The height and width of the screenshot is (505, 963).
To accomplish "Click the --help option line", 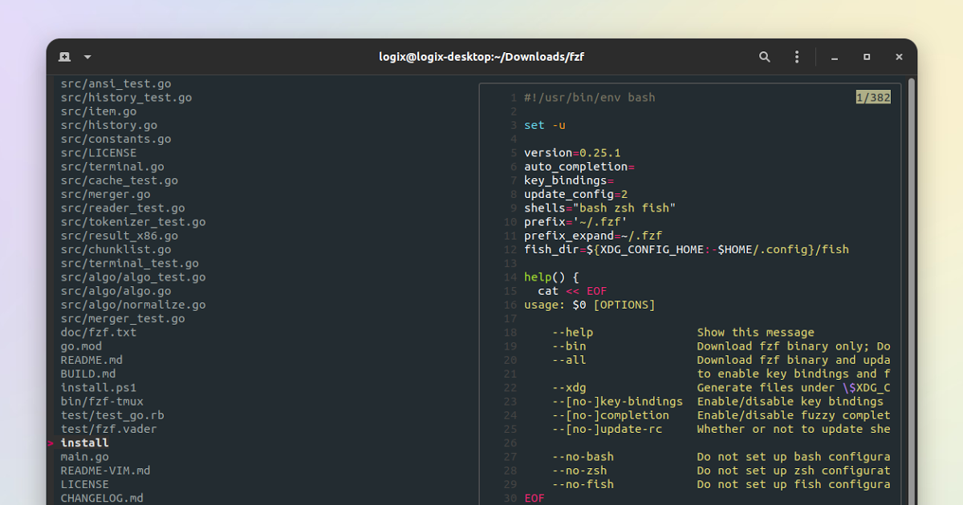I will pyautogui.click(x=683, y=333).
